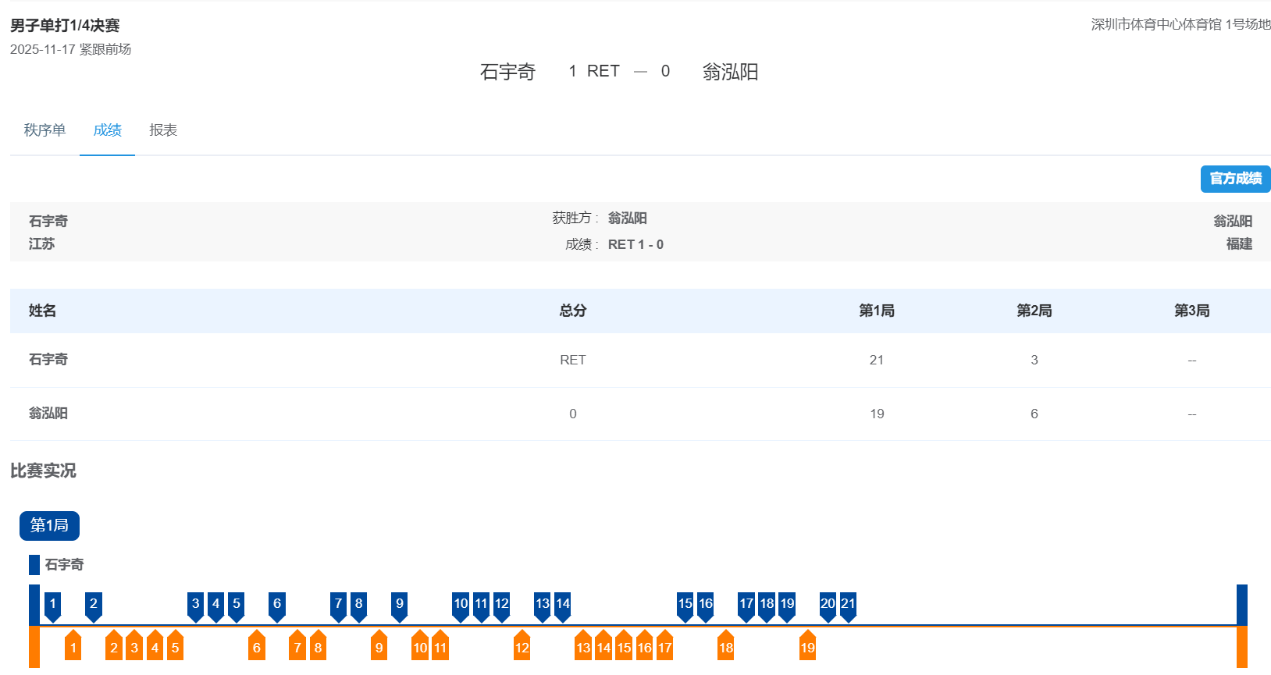Click the 第1局 column header in the score table
This screenshot has height=675, width=1271.
pyautogui.click(x=877, y=311)
